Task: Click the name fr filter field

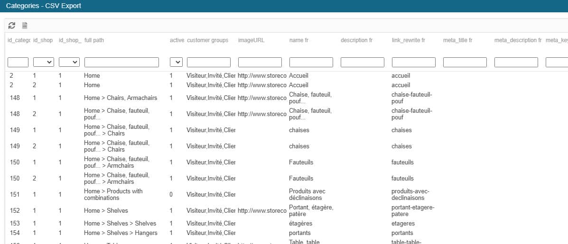Action: (311, 62)
